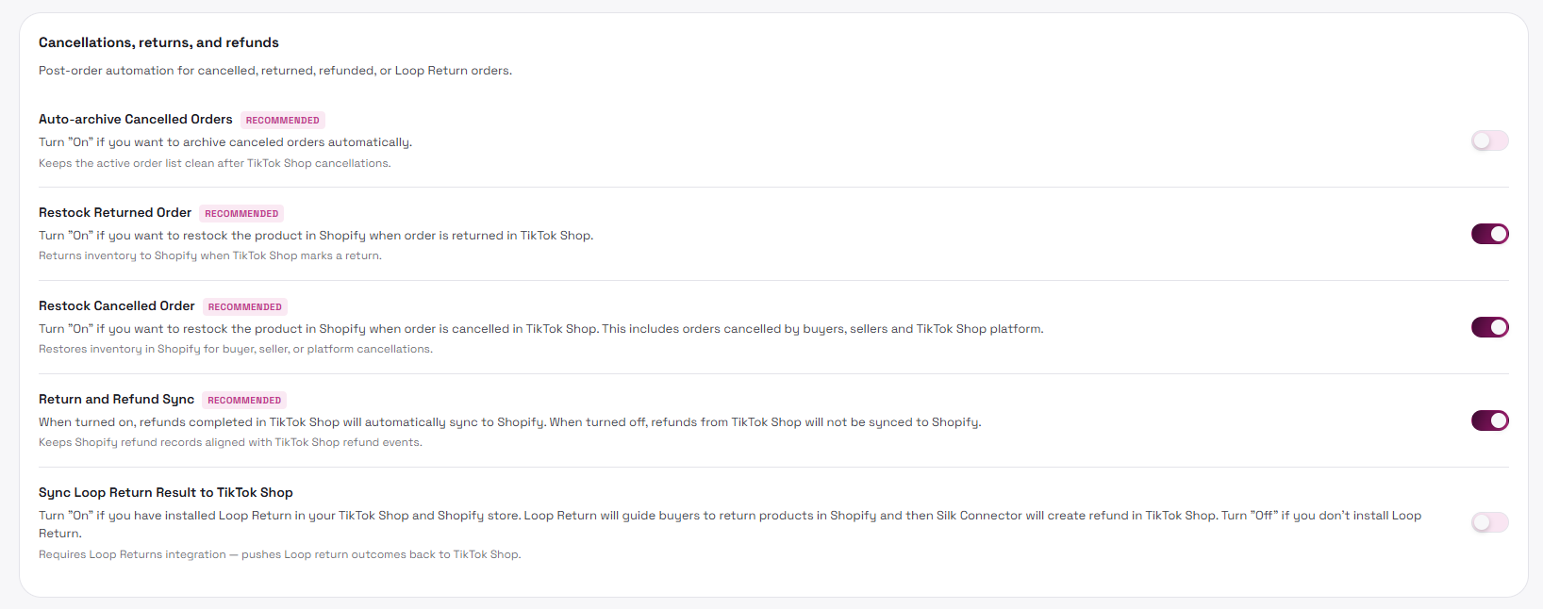The height and width of the screenshot is (609, 1543).
Task: Select 'Sync Loop Return Result to TikTok Shop' title
Action: pyautogui.click(x=166, y=492)
